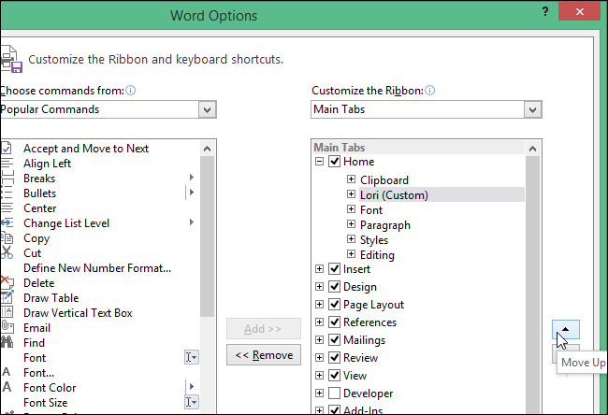The image size is (608, 415).
Task: Open the Main Tabs dropdown
Action: (532, 109)
